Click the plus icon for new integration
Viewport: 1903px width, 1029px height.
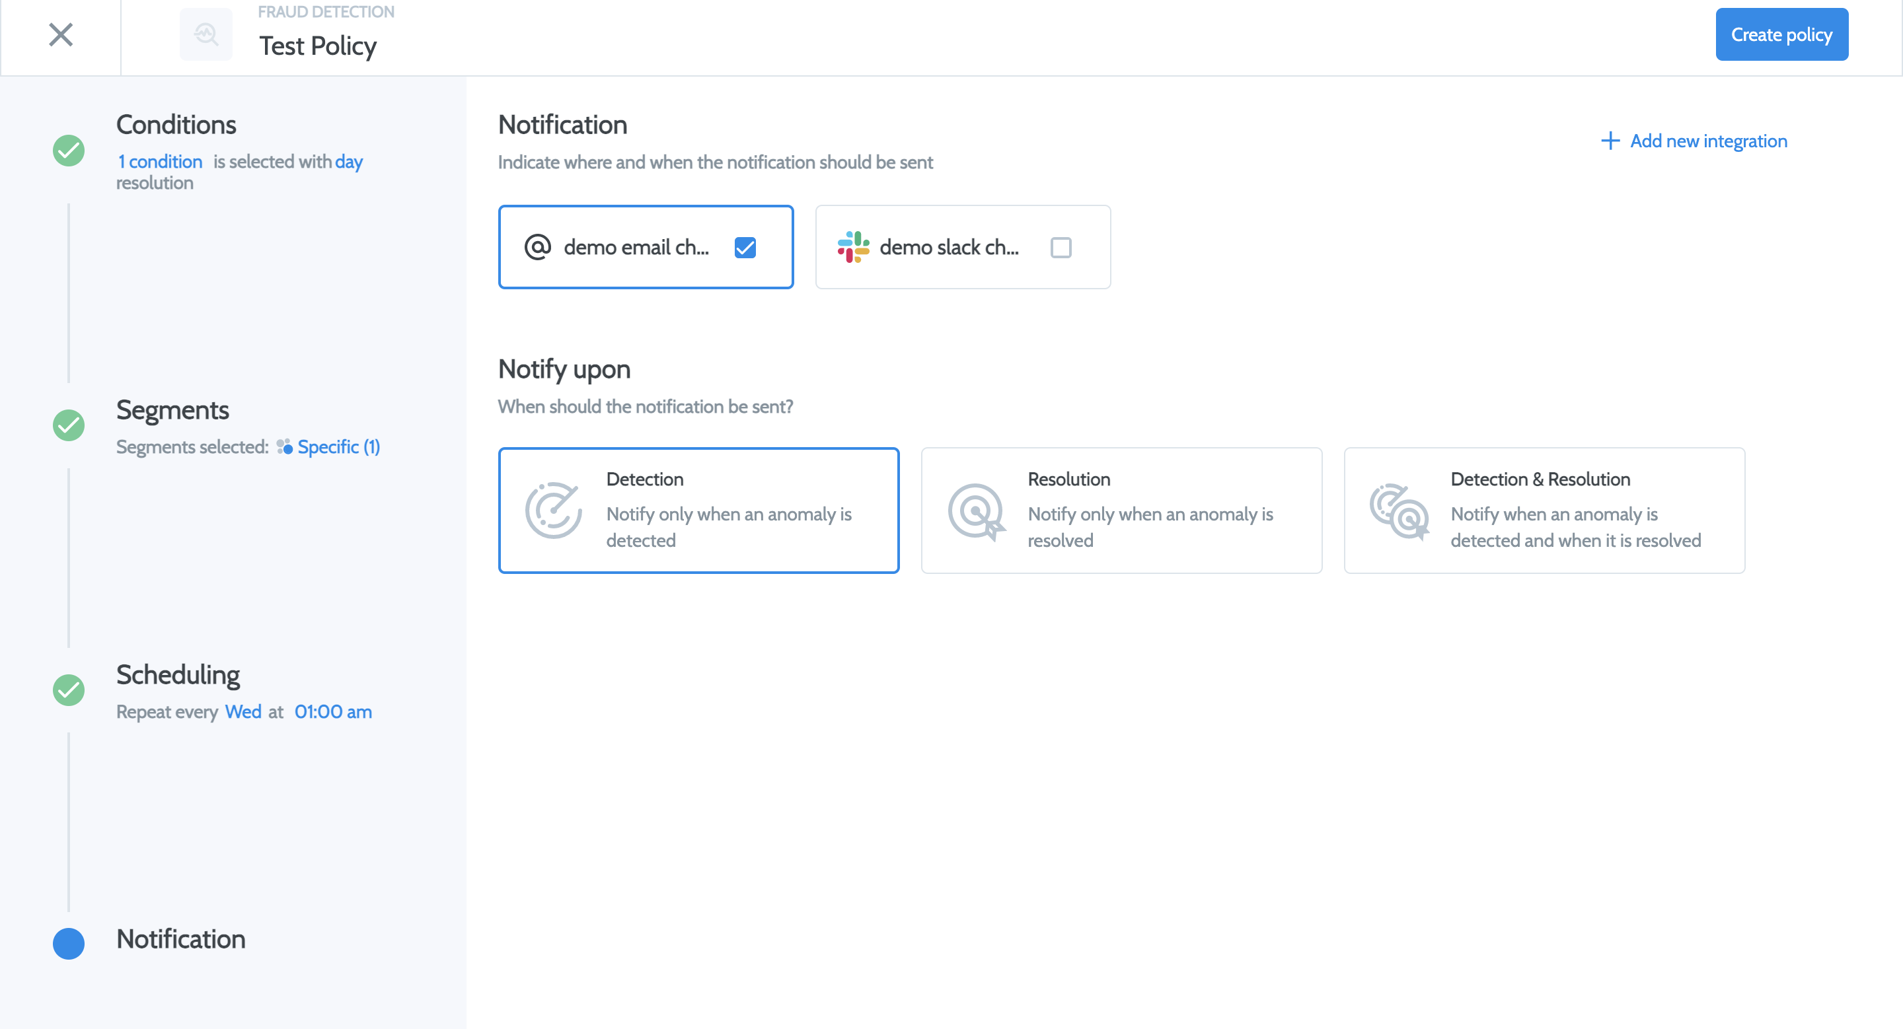(1610, 141)
